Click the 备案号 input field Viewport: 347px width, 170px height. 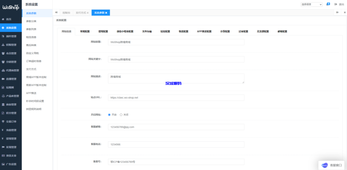coord(176,162)
